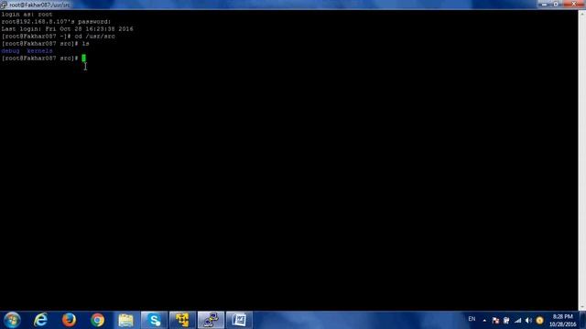Click the 'Last login: Fri Oct 28' line
586x329 pixels.
click(67, 29)
